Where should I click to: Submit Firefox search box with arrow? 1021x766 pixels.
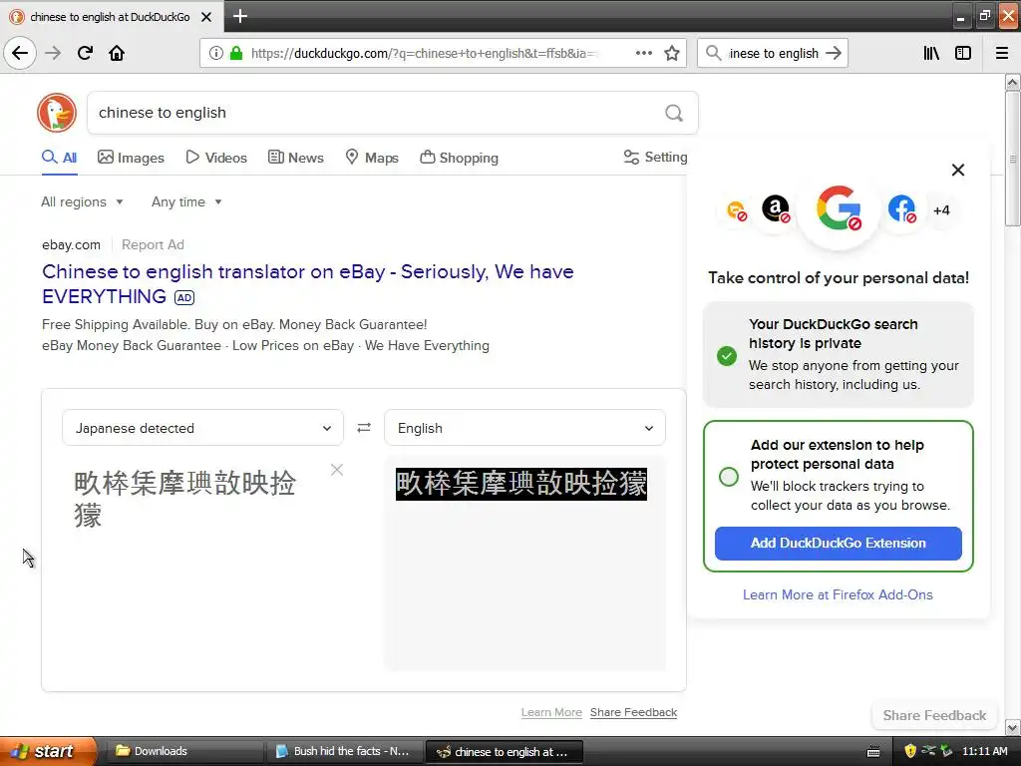pos(834,53)
